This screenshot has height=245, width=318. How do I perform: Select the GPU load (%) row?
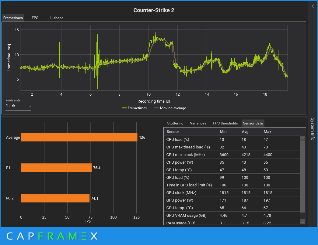[232, 177]
